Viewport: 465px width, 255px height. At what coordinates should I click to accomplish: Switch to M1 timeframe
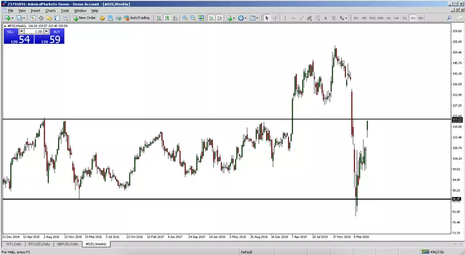(x=356, y=18)
